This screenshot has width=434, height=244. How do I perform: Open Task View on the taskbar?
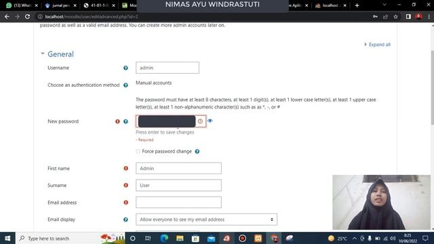coord(148,238)
